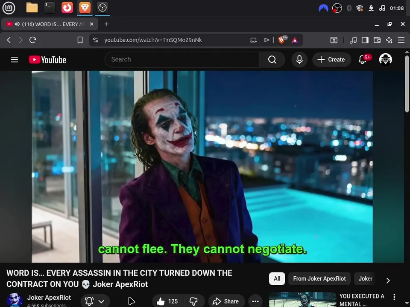This screenshot has height=307, width=410.
Task: Open a new browser tab
Action: coord(106,24)
